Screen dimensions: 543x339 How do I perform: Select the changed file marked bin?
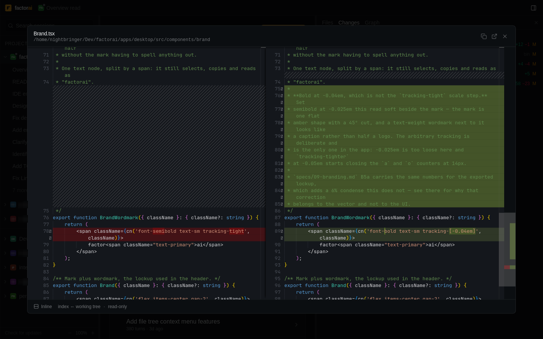coord(529,54)
